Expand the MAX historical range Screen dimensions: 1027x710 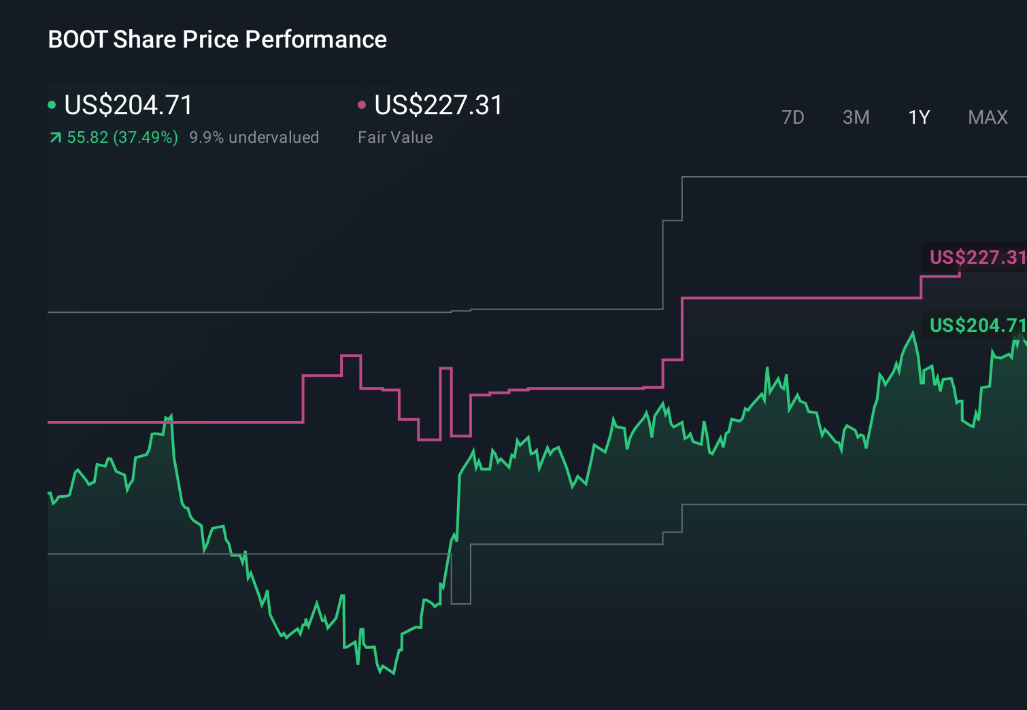coord(988,117)
